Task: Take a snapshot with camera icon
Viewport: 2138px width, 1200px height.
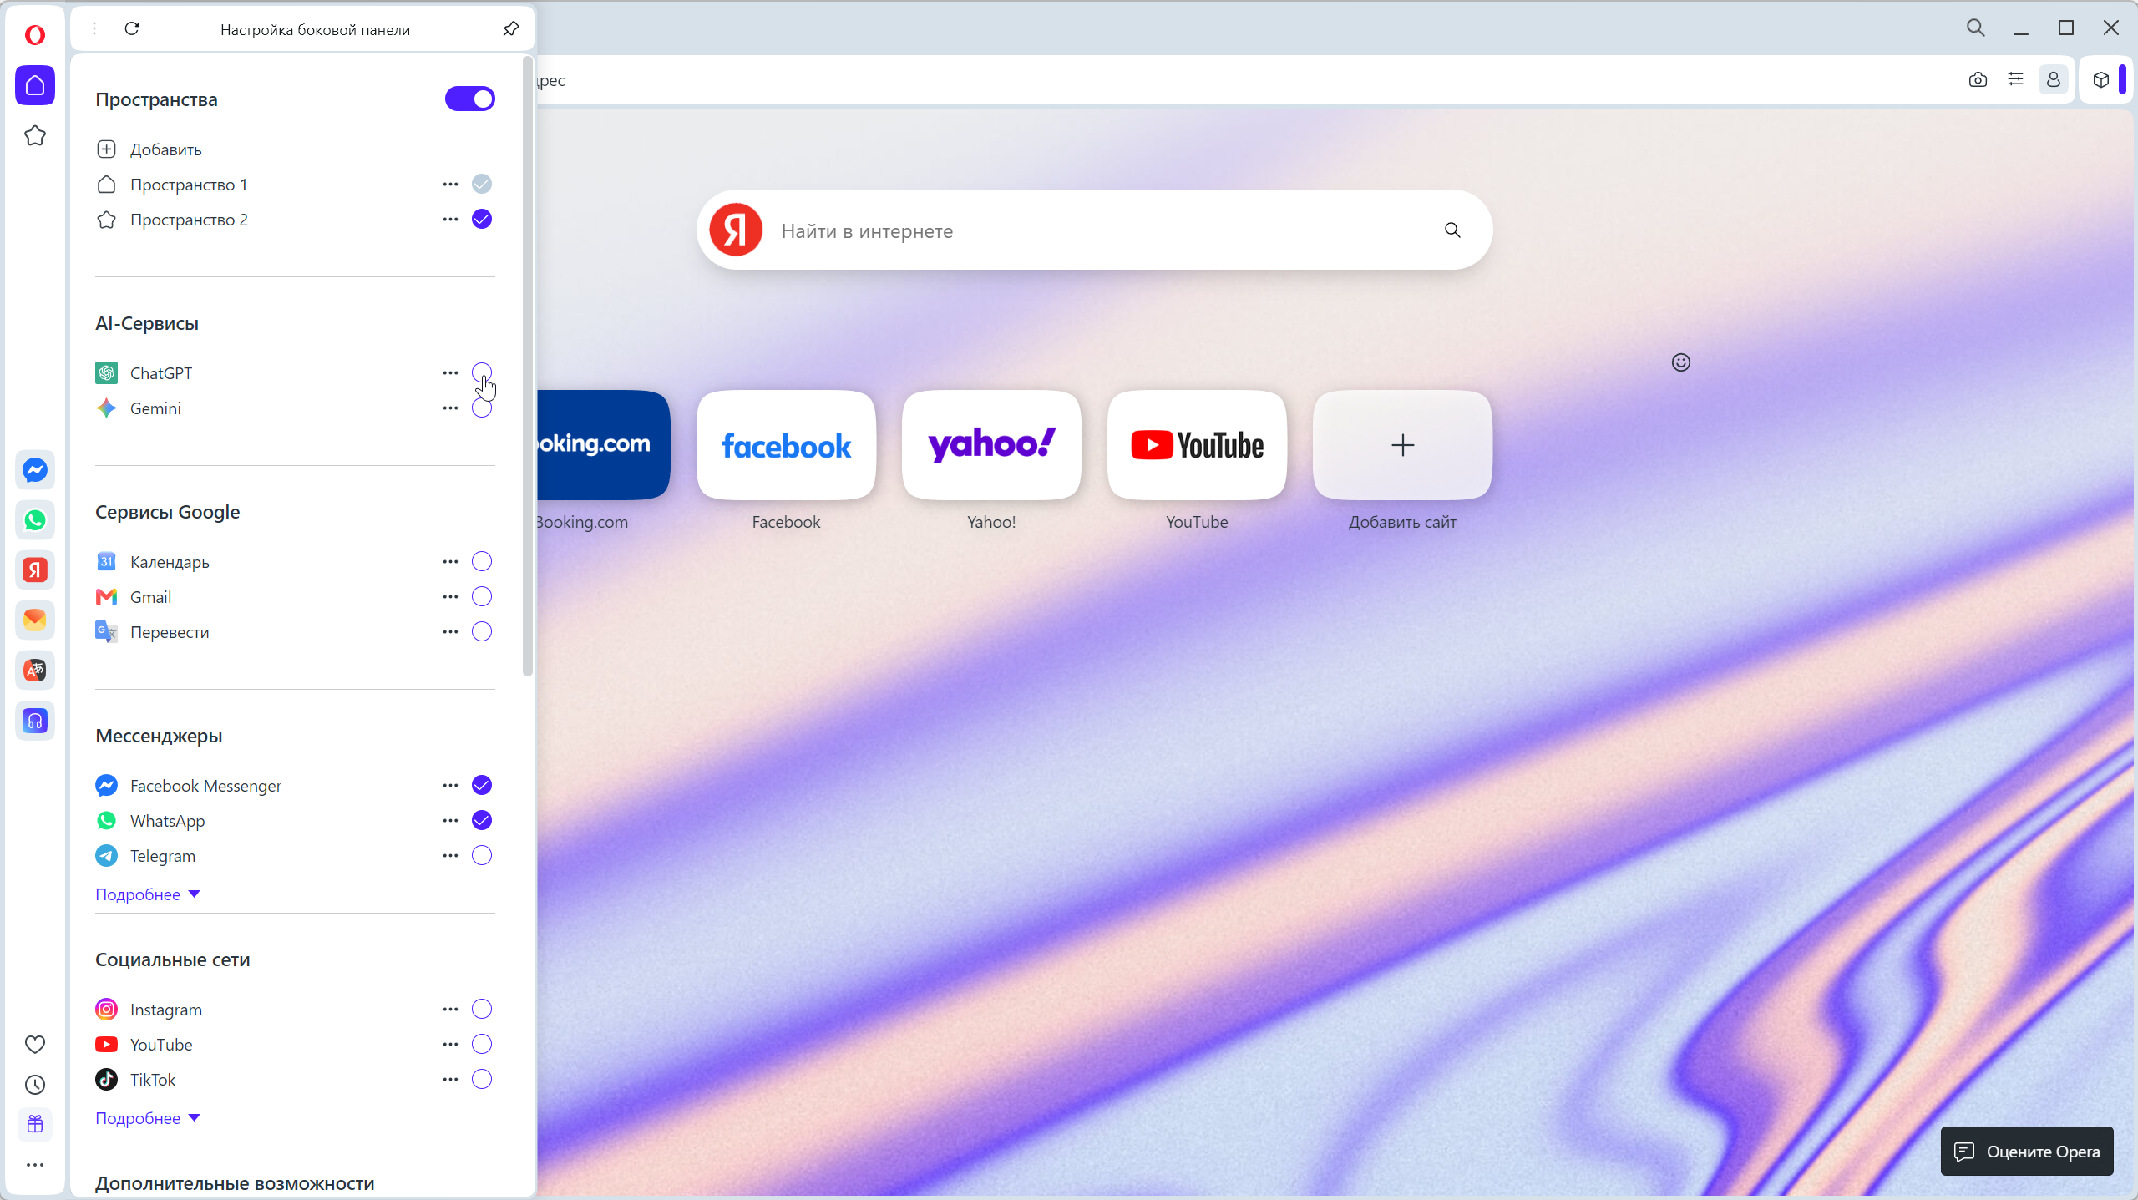Action: click(1978, 80)
